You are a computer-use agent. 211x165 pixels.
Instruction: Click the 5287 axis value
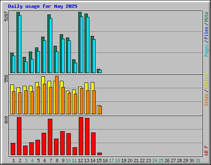6,16
